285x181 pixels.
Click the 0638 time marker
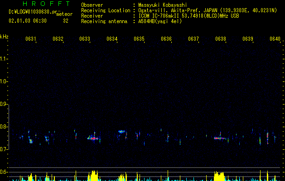(x=221, y=39)
